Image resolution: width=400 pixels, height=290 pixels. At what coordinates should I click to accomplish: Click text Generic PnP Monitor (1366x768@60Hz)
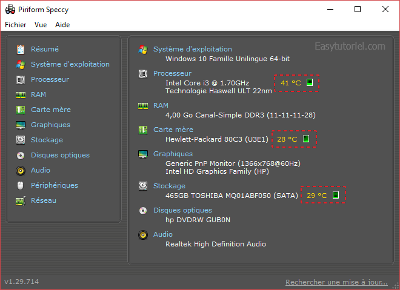coord(233,163)
